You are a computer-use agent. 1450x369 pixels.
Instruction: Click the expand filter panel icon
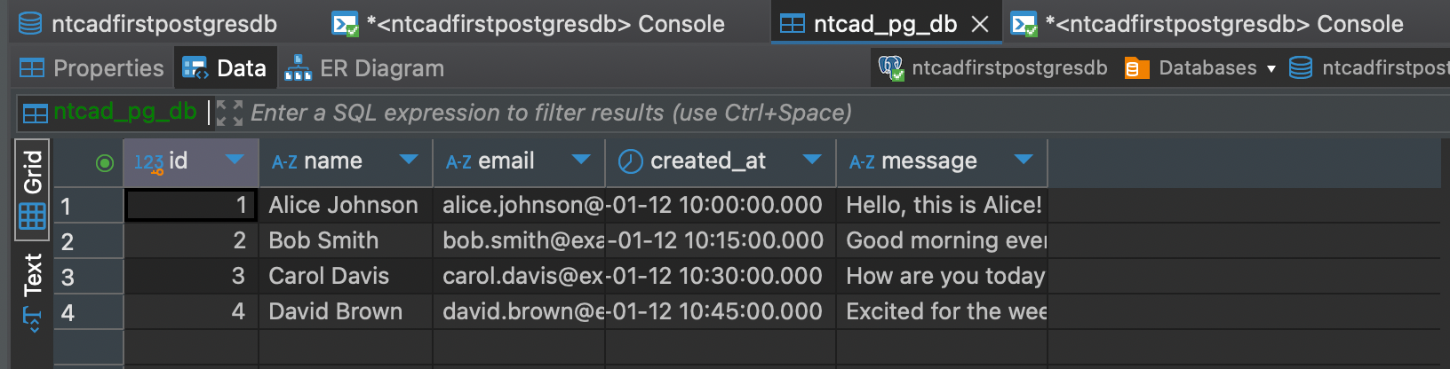point(229,113)
